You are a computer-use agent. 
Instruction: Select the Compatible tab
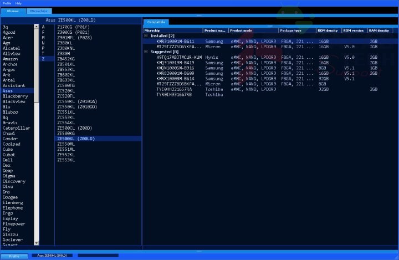click(x=156, y=22)
